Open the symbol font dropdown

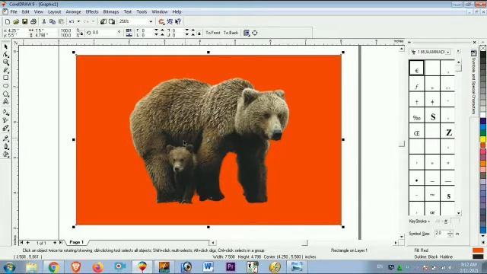[x=448, y=52]
